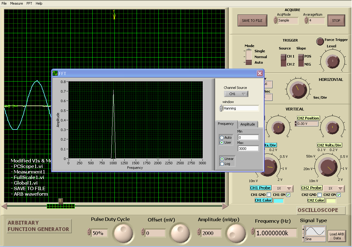Turn the trigger Level knob
This screenshot has width=352, height=247.
(x=332, y=62)
